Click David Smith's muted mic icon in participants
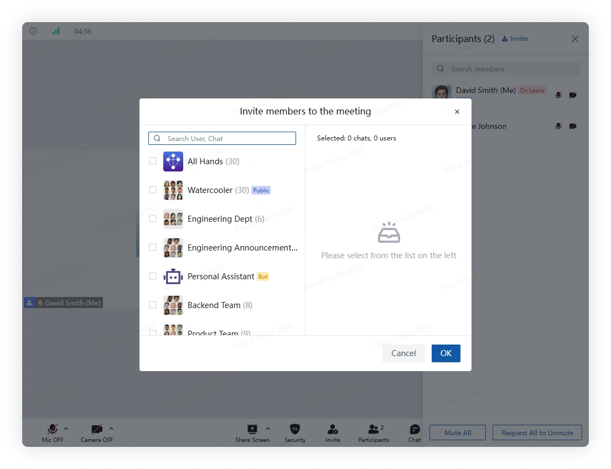 pos(558,95)
